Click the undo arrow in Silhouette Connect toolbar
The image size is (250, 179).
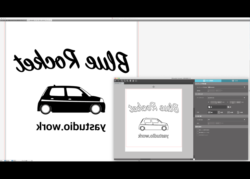pos(115,81)
